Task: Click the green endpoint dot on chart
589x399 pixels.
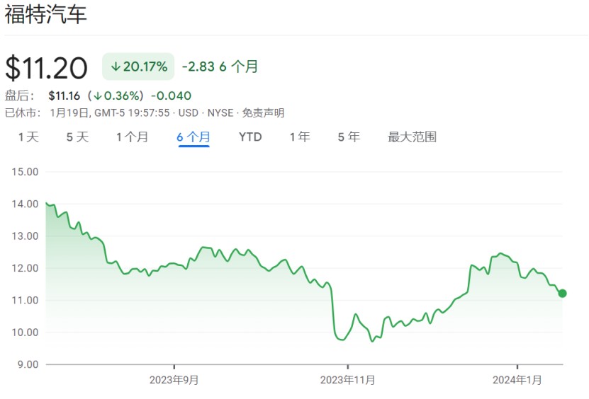Action: tap(562, 294)
